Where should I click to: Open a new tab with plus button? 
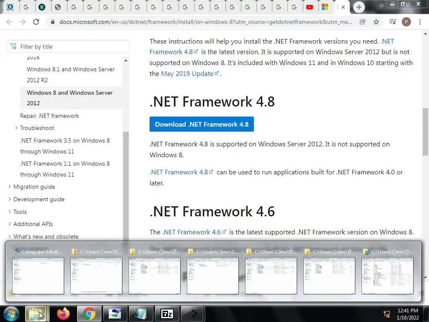pyautogui.click(x=359, y=7)
